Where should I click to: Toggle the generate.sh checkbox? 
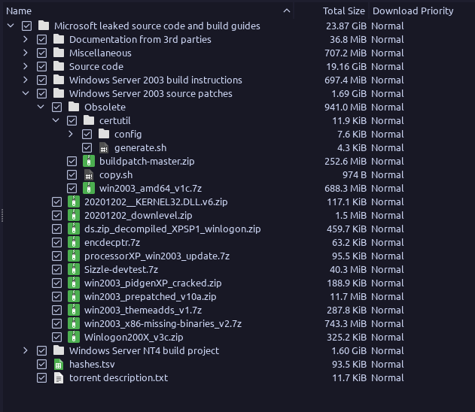point(87,147)
